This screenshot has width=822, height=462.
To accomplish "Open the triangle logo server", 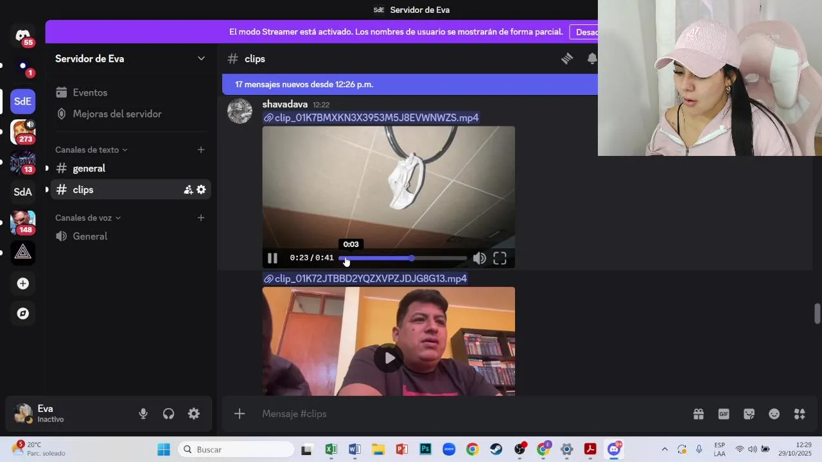I will pyautogui.click(x=22, y=252).
